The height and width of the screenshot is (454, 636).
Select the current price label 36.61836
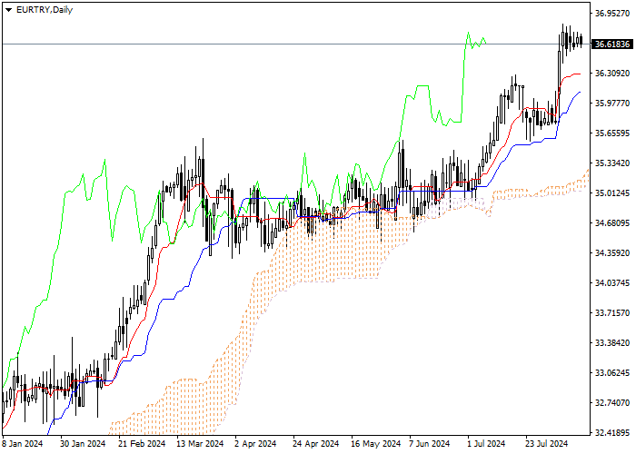[612, 44]
